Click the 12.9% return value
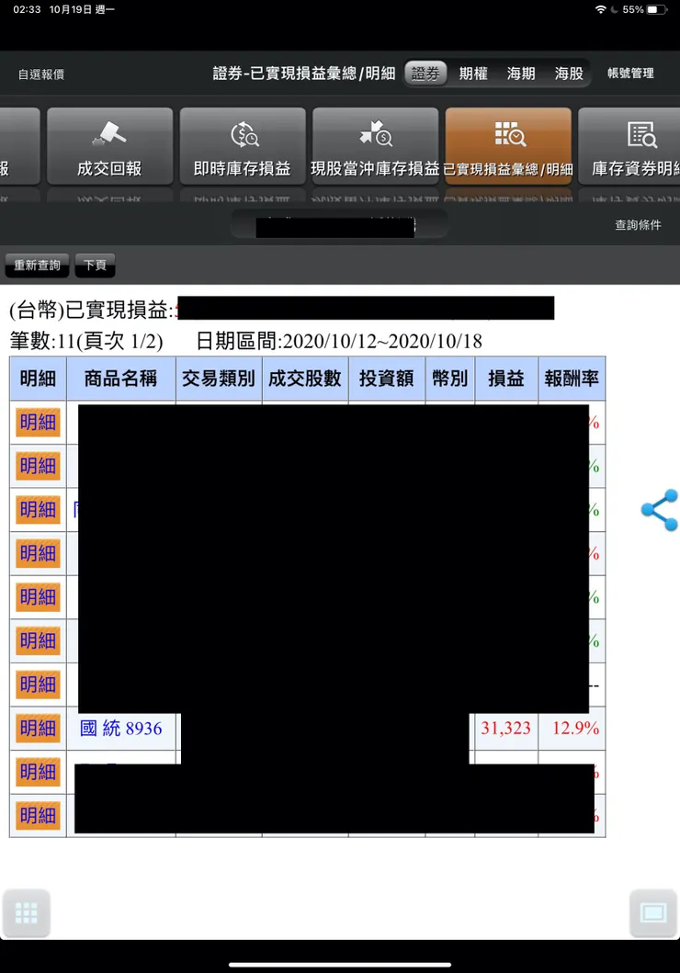Viewport: 680px width, 973px height. coord(576,728)
